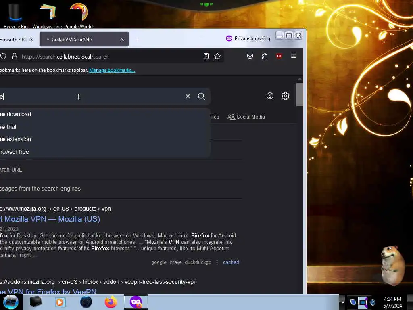The image size is (413, 310).
Task: Launch the media player taskbar icon
Action: (x=60, y=302)
